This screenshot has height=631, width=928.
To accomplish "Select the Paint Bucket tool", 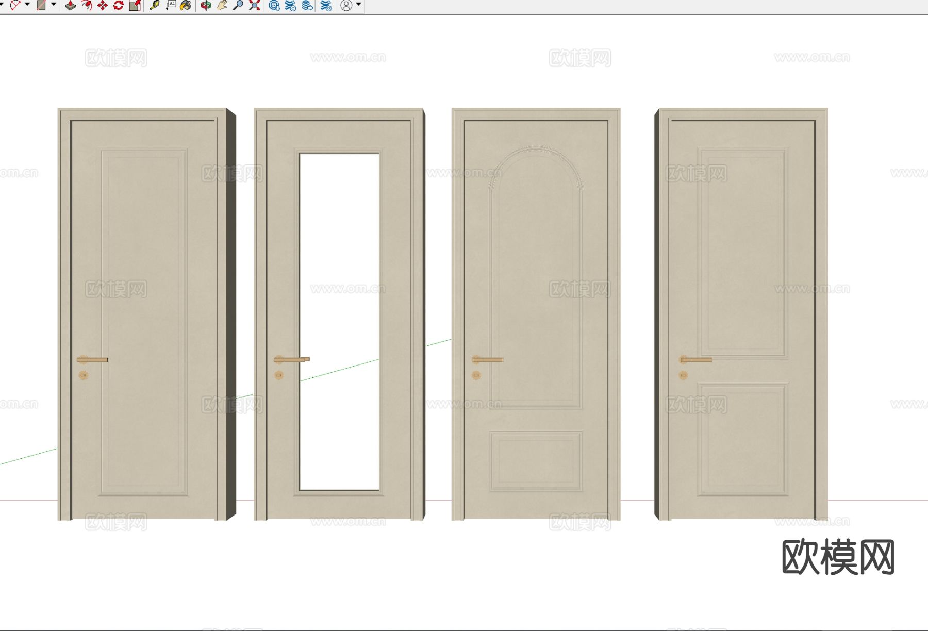I will [186, 5].
